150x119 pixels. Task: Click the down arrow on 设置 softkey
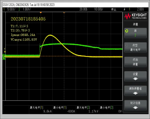click(135, 79)
